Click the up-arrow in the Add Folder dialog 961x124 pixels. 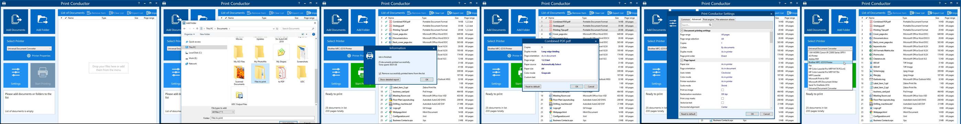[x=197, y=28]
